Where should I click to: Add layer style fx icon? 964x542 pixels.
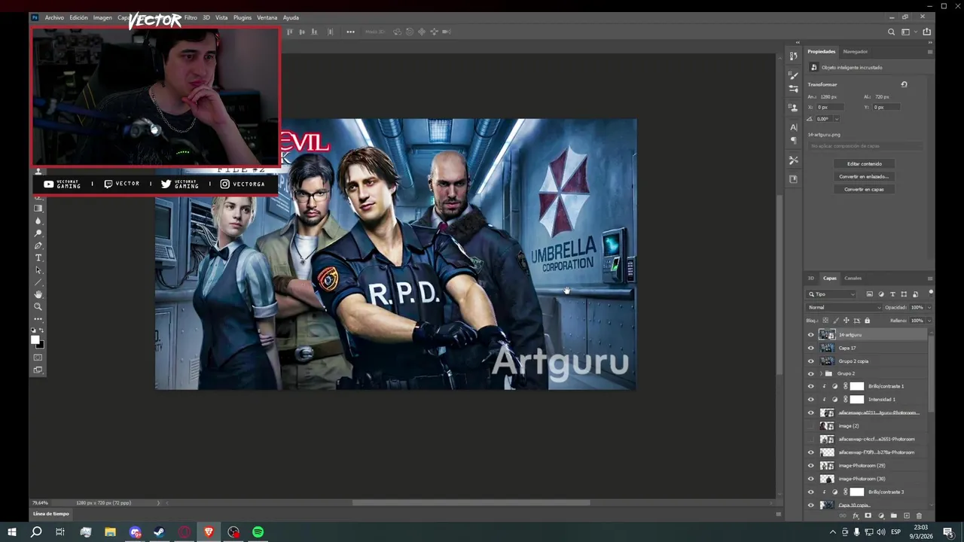pyautogui.click(x=856, y=516)
